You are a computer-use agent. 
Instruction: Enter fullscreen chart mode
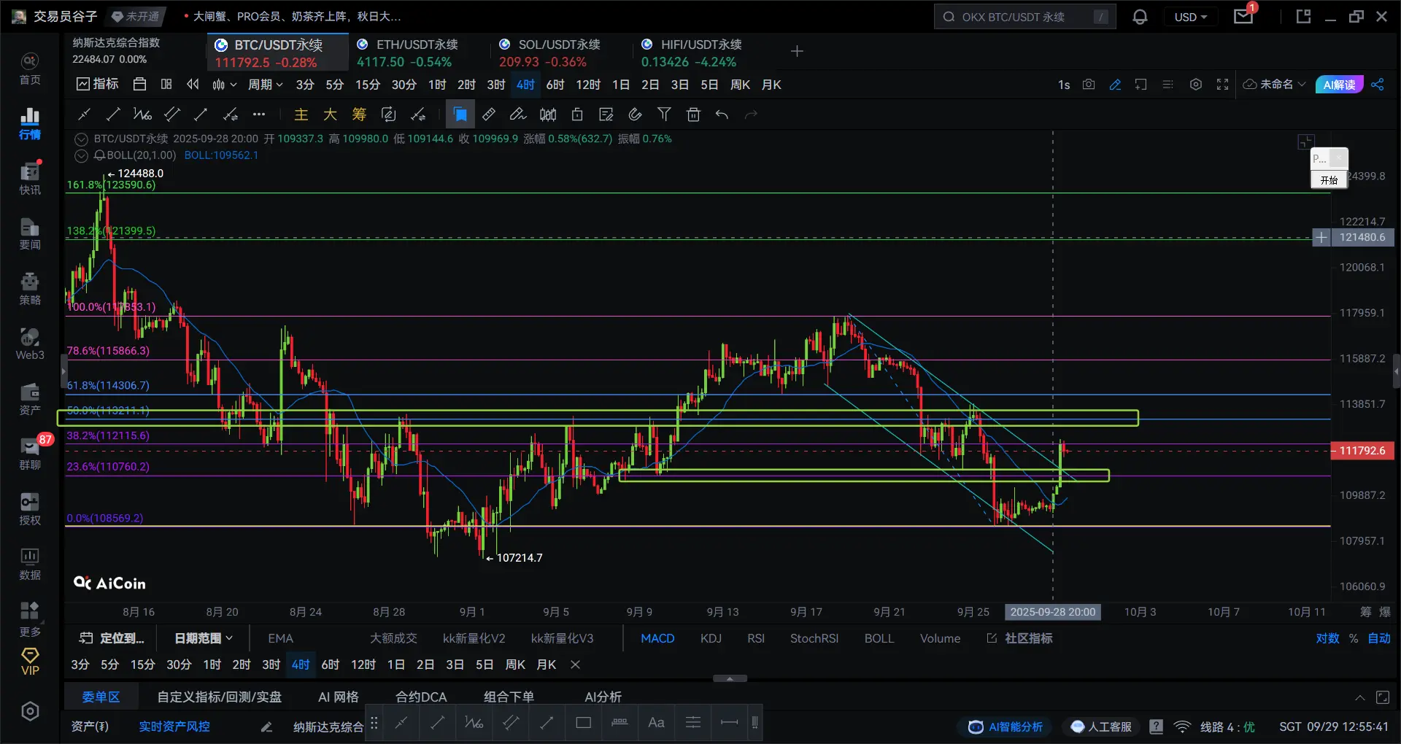click(1222, 85)
